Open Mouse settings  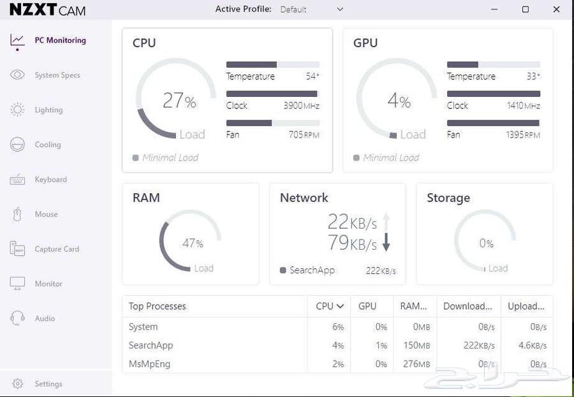[46, 214]
